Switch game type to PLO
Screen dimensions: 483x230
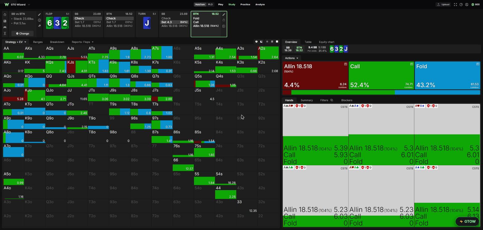pos(210,5)
